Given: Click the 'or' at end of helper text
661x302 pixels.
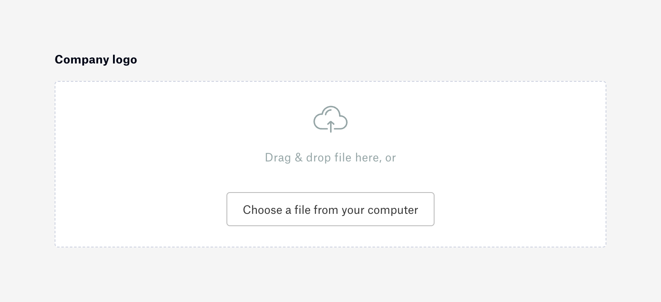Looking at the screenshot, I should pyautogui.click(x=391, y=158).
